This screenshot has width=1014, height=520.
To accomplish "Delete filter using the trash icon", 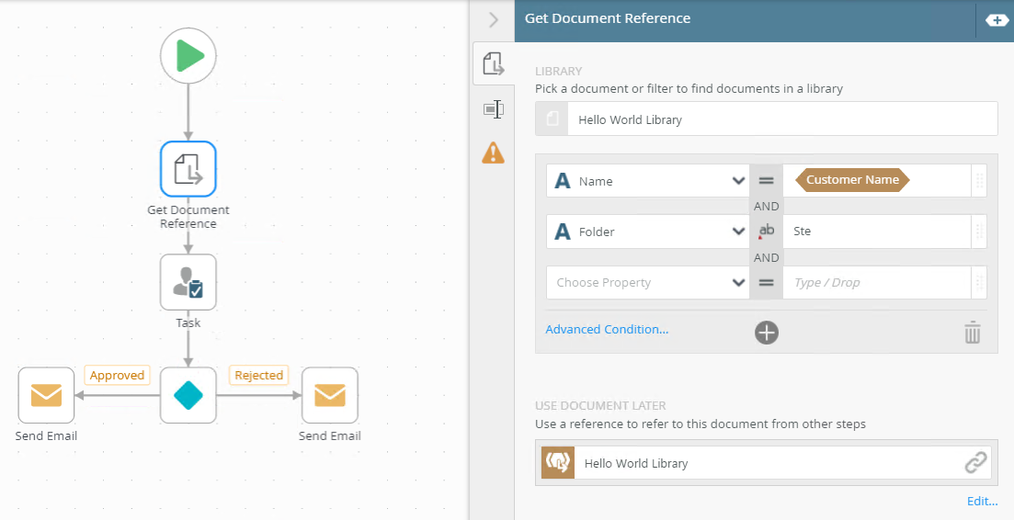I will [x=973, y=333].
